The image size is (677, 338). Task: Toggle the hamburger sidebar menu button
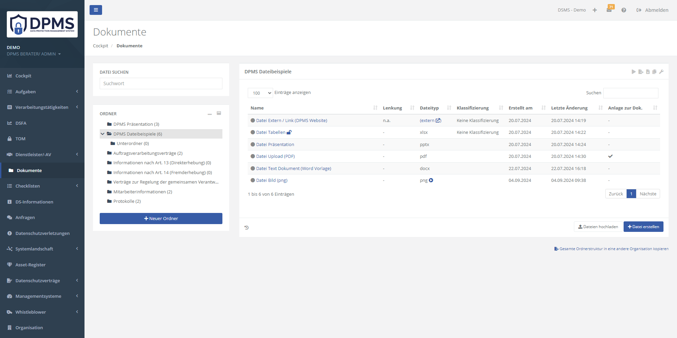[x=96, y=10]
